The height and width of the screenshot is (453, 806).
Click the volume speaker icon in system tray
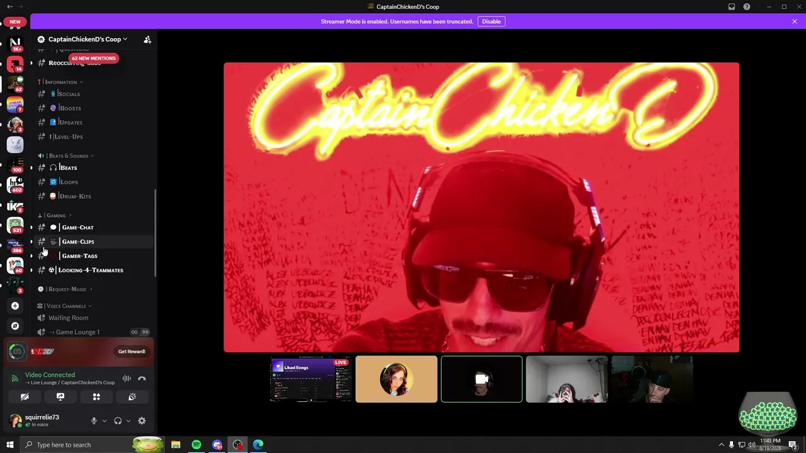(751, 445)
